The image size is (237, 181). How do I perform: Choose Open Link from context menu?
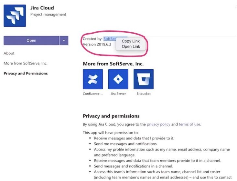point(131,46)
